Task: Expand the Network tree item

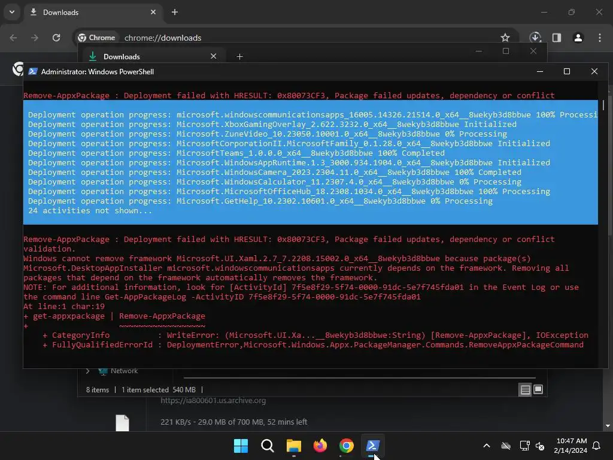Action: point(88,371)
